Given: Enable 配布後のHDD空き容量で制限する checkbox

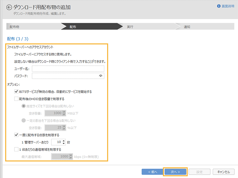Looking at the screenshot, I should (16, 99).
